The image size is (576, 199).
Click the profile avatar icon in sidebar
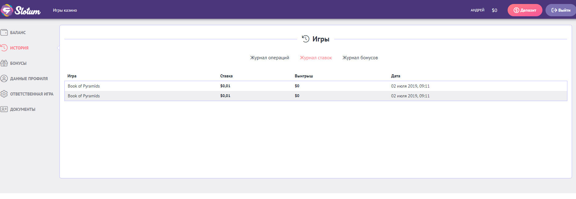coord(4,79)
